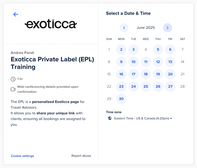Select June 2 on the calendar
Viewport: 197px width, 168px height.
(121, 49)
